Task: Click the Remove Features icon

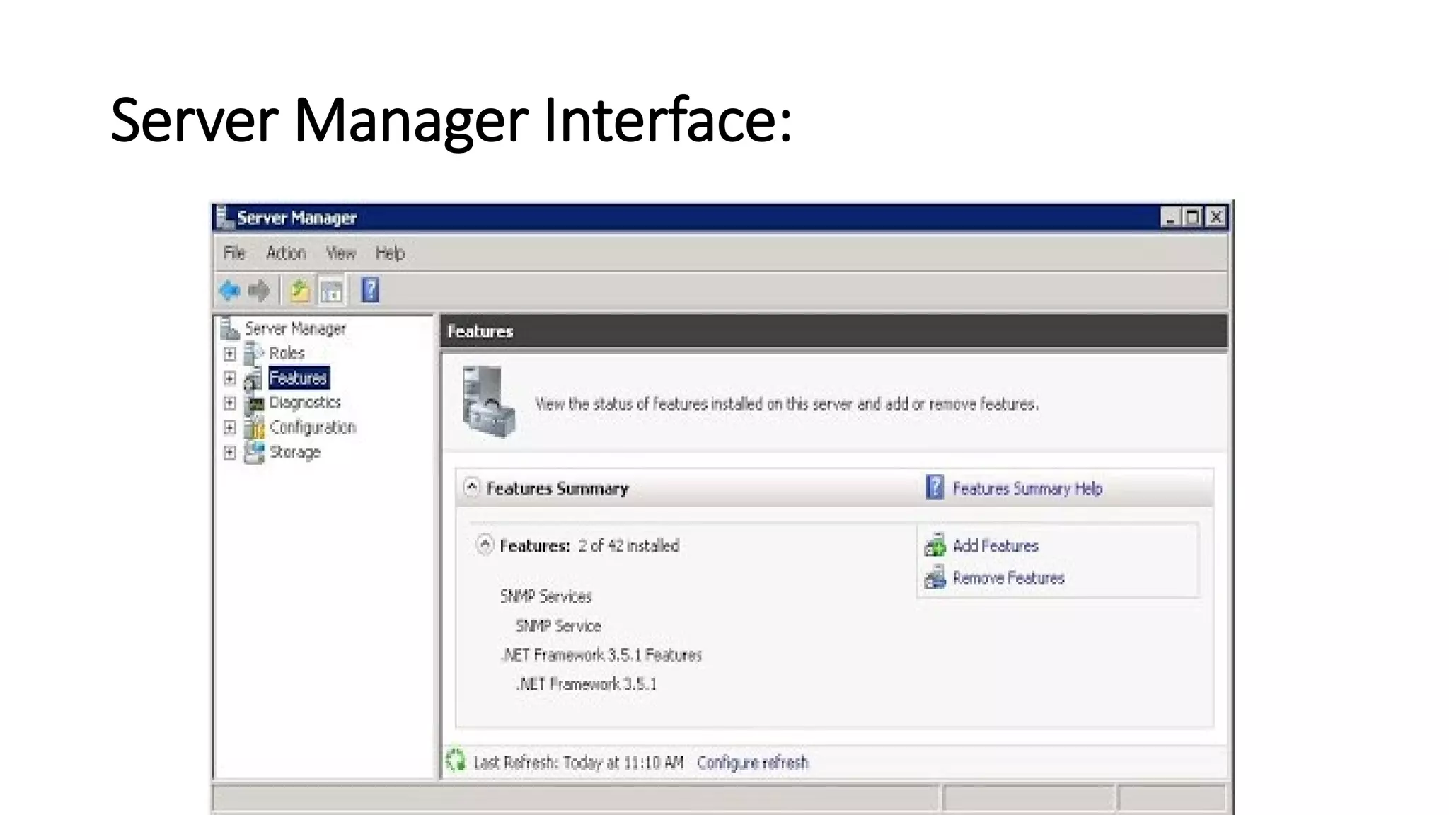Action: click(x=935, y=578)
